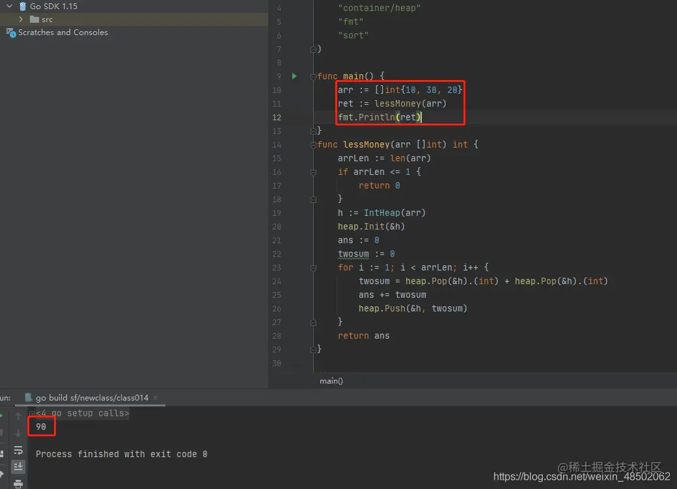Collapse the Go SDK 1.15 tree node
Viewport: 677px width, 489px height.
[x=10, y=7]
